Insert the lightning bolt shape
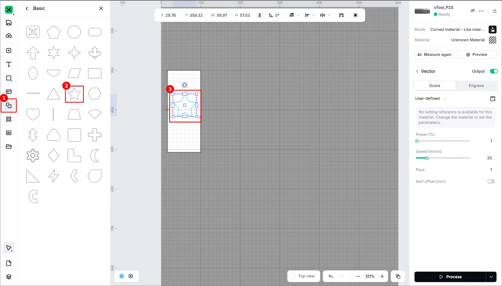The width and height of the screenshot is (502, 286). 53,176
